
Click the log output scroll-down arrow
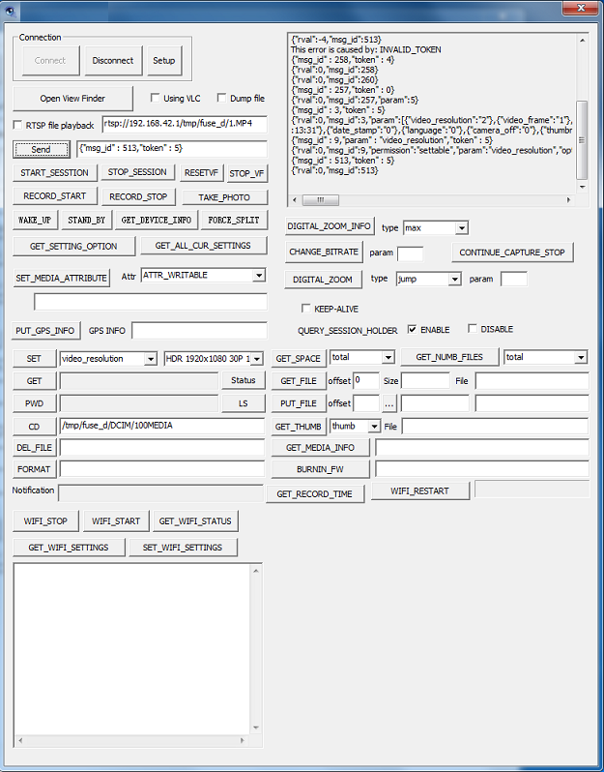pos(582,187)
